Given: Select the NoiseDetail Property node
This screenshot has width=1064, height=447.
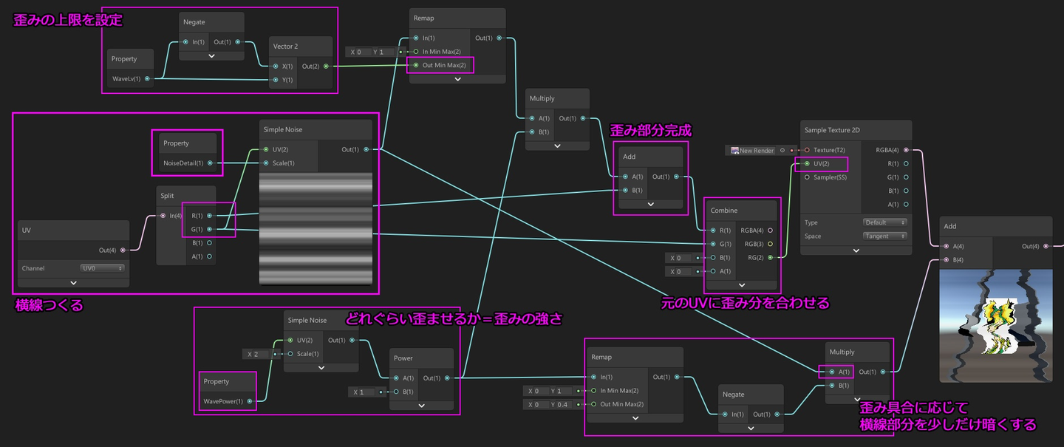Looking at the screenshot, I should tap(187, 152).
